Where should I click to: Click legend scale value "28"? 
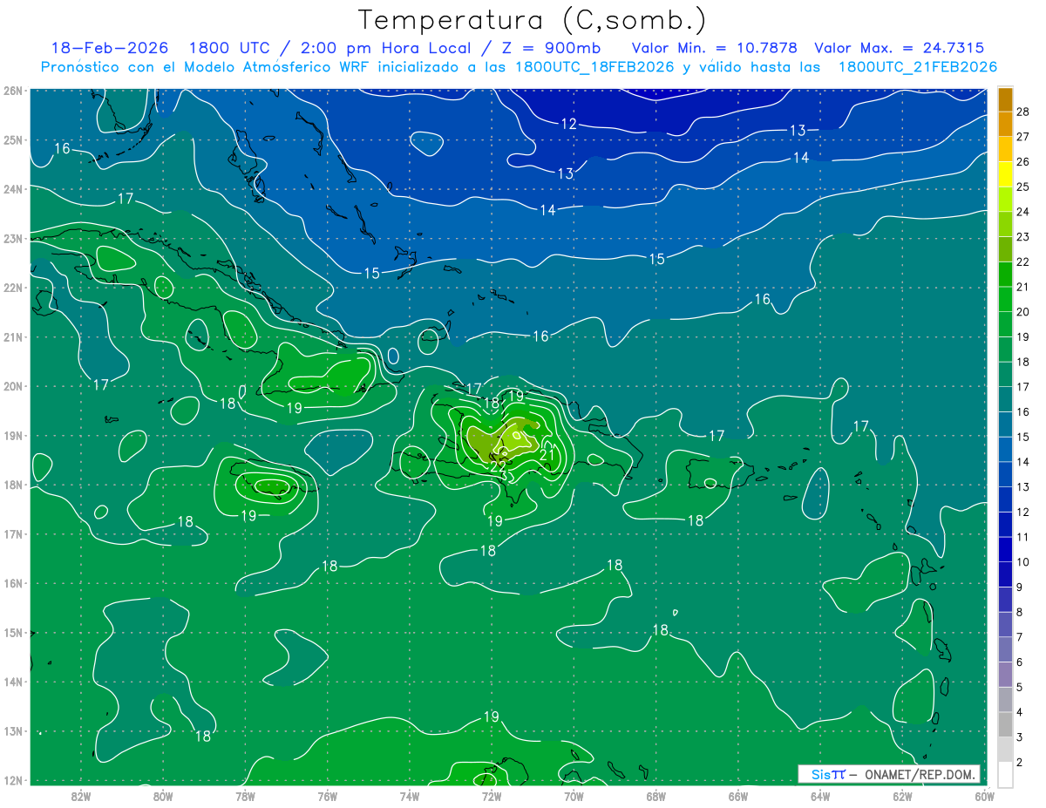click(x=1023, y=112)
